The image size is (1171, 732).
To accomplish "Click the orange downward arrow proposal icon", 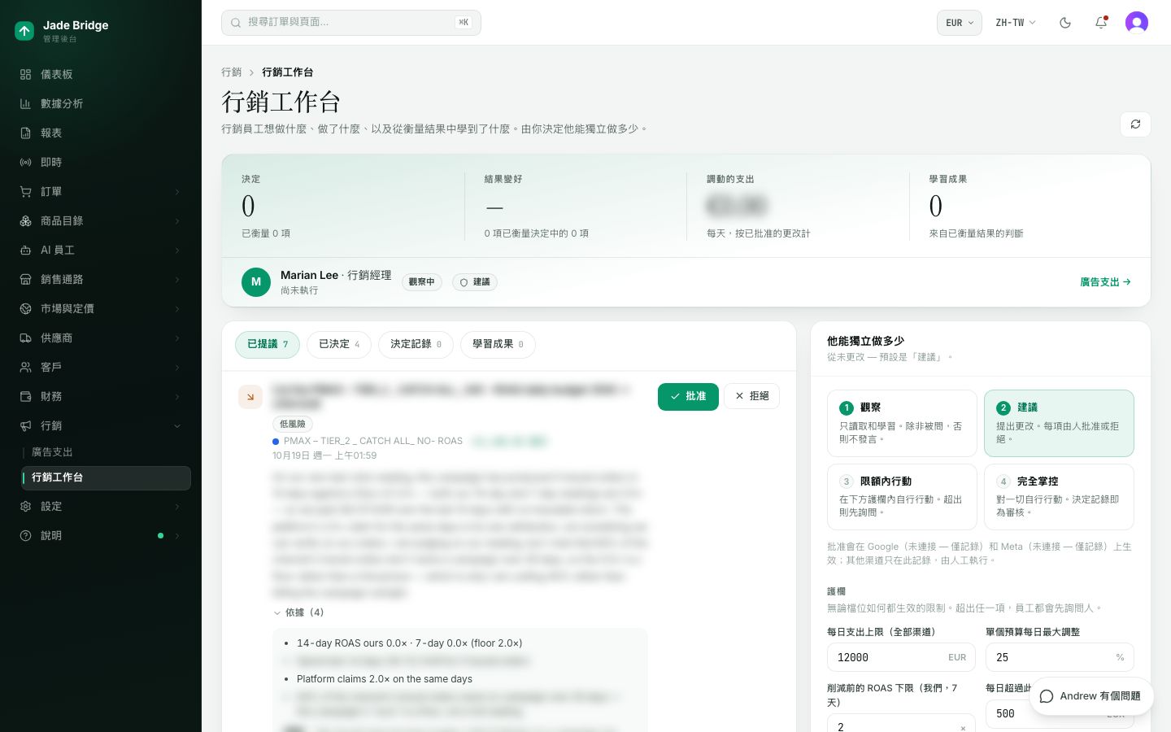I will [x=250, y=397].
